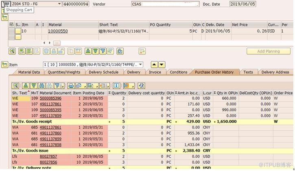Open the item selector dropdown
This screenshot has width=295, height=171.
click(141, 65)
